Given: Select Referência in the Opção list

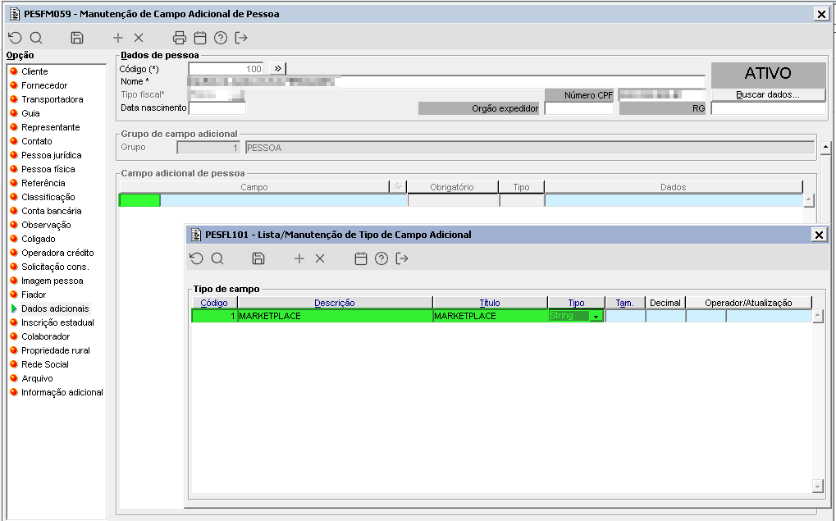Looking at the screenshot, I should click(43, 183).
